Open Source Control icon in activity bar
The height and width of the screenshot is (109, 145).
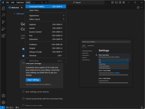(3, 22)
